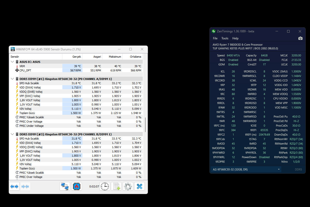The width and height of the screenshot is (310, 207).
Task: Click the ZenTimings camera screenshot icon
Action: [x=300, y=38]
